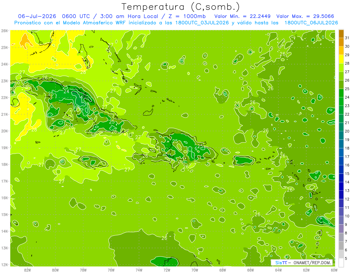The width and height of the screenshot is (355, 274).
Task: Click the 74W longitude axis label
Action: click(139, 270)
